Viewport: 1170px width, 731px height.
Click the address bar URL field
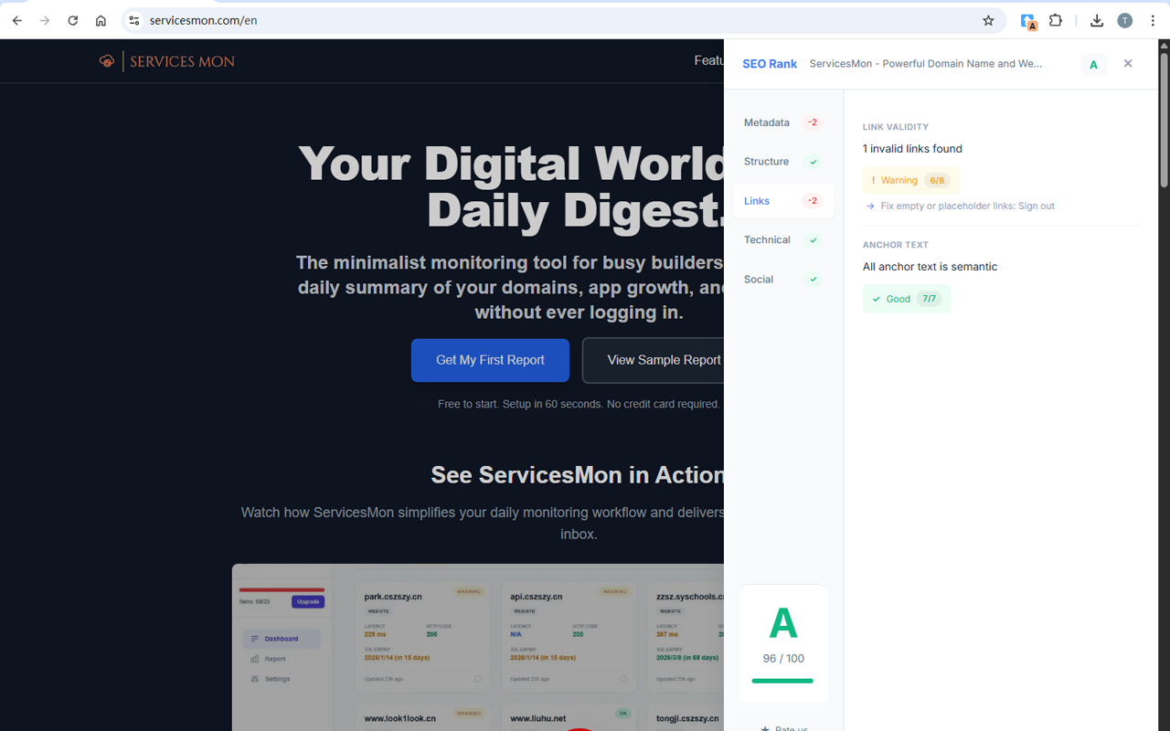coord(548,20)
